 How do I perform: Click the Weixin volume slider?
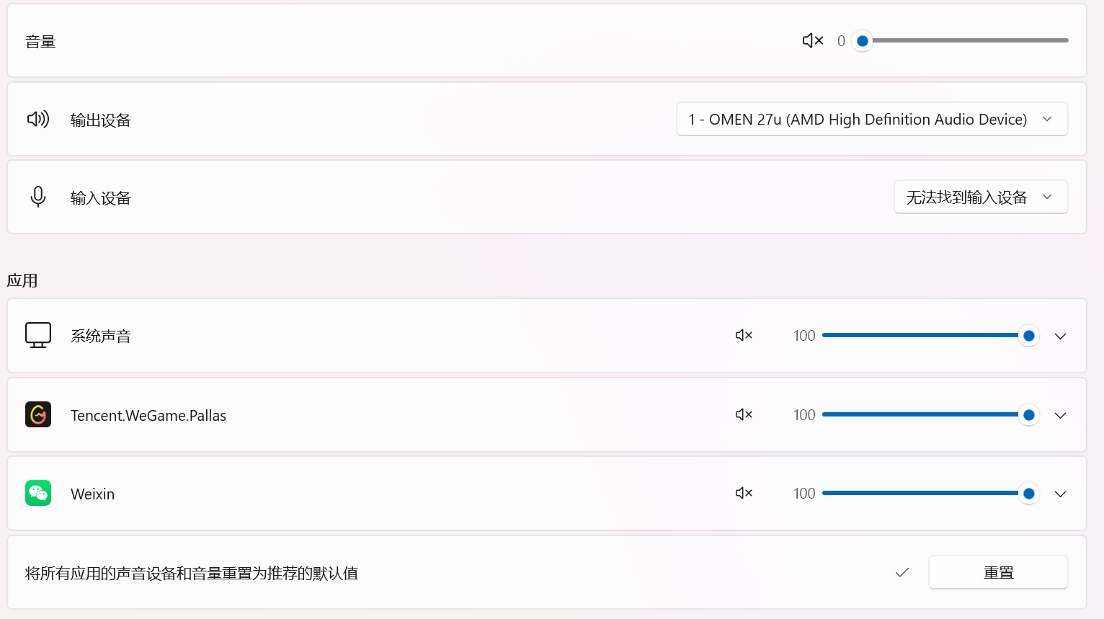(930, 493)
